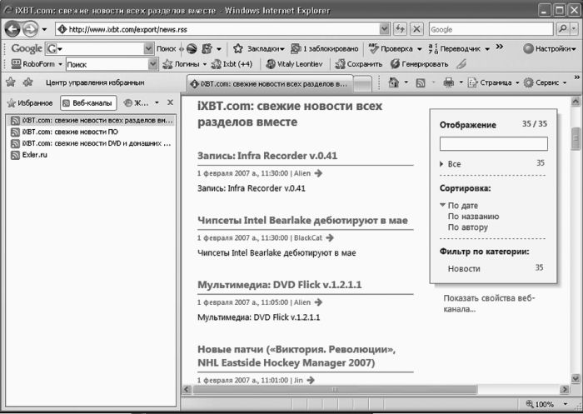The width and height of the screenshot is (583, 414).
Task: Switch to the Веб-каналы tab
Action: (86, 103)
